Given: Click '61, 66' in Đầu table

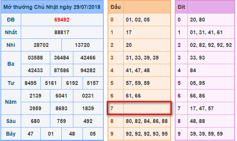Looking at the screenshot, I should click(133, 96).
